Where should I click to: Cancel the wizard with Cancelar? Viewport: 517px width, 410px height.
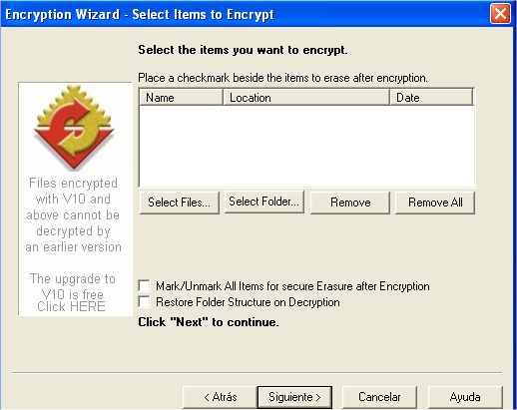(379, 397)
